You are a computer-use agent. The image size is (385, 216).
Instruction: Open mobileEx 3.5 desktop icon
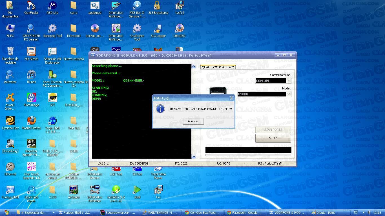tap(116, 194)
